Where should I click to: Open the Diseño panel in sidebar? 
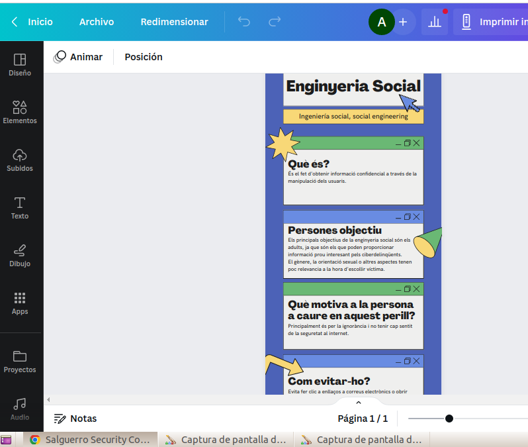click(20, 65)
